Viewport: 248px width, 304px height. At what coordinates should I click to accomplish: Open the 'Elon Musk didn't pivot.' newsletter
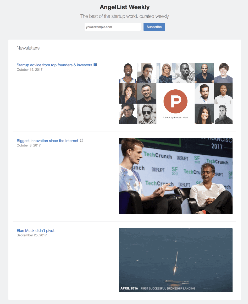point(36,231)
